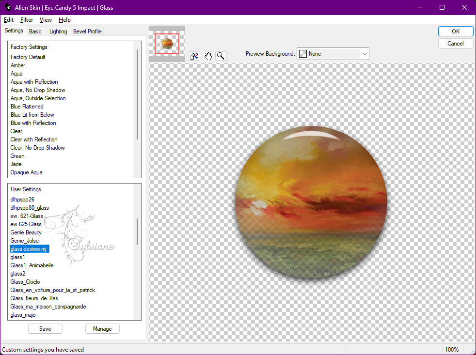Click the navigator thumbnail preview
Image resolution: width=476 pixels, height=355 pixels.
167,44
